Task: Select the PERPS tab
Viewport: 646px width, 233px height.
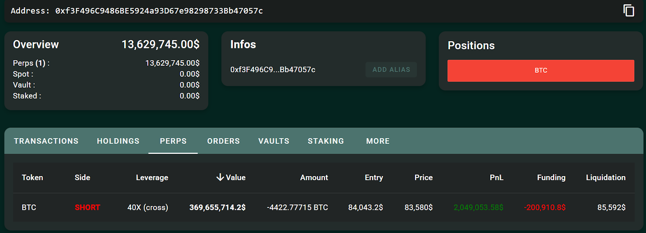Action: (173, 141)
